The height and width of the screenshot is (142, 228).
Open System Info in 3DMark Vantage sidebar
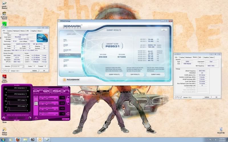click(x=67, y=50)
